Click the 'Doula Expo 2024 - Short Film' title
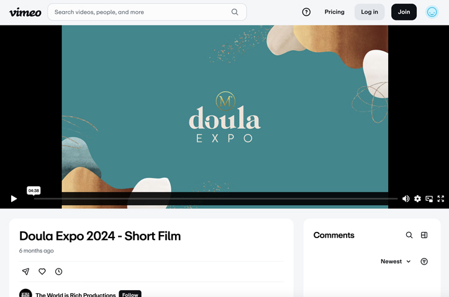Screen dimensions: 449x297 coord(100,236)
